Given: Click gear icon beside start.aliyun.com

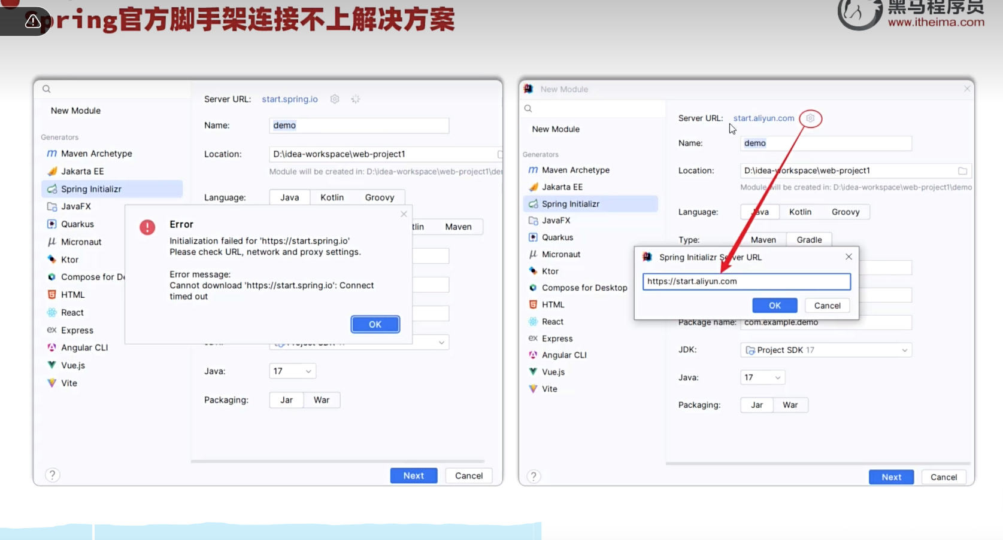Looking at the screenshot, I should click(810, 118).
